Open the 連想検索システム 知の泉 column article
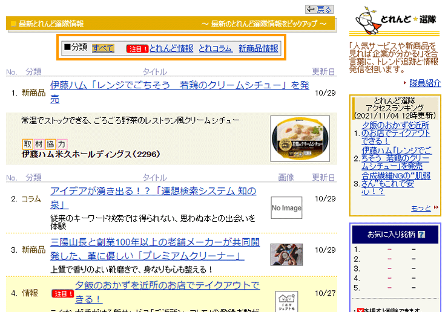 point(153,198)
